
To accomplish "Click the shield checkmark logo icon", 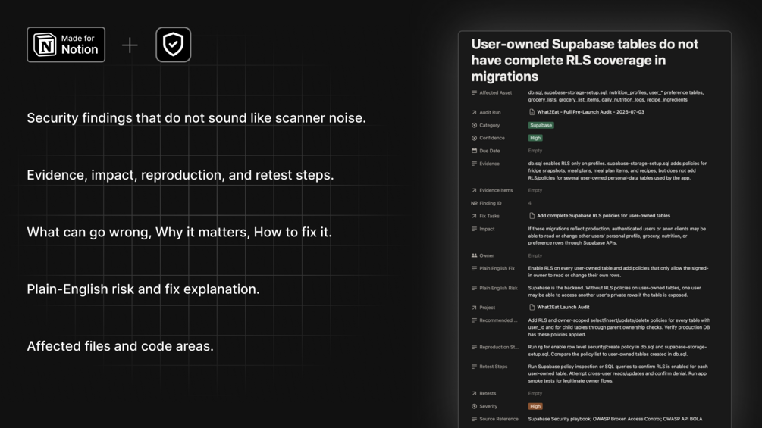I will tap(173, 45).
